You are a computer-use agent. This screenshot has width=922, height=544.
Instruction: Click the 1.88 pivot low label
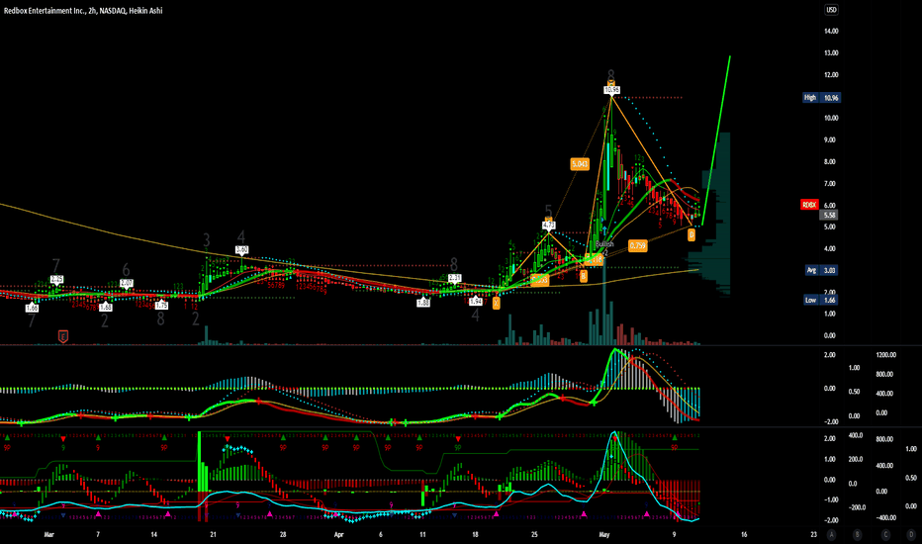[423, 303]
